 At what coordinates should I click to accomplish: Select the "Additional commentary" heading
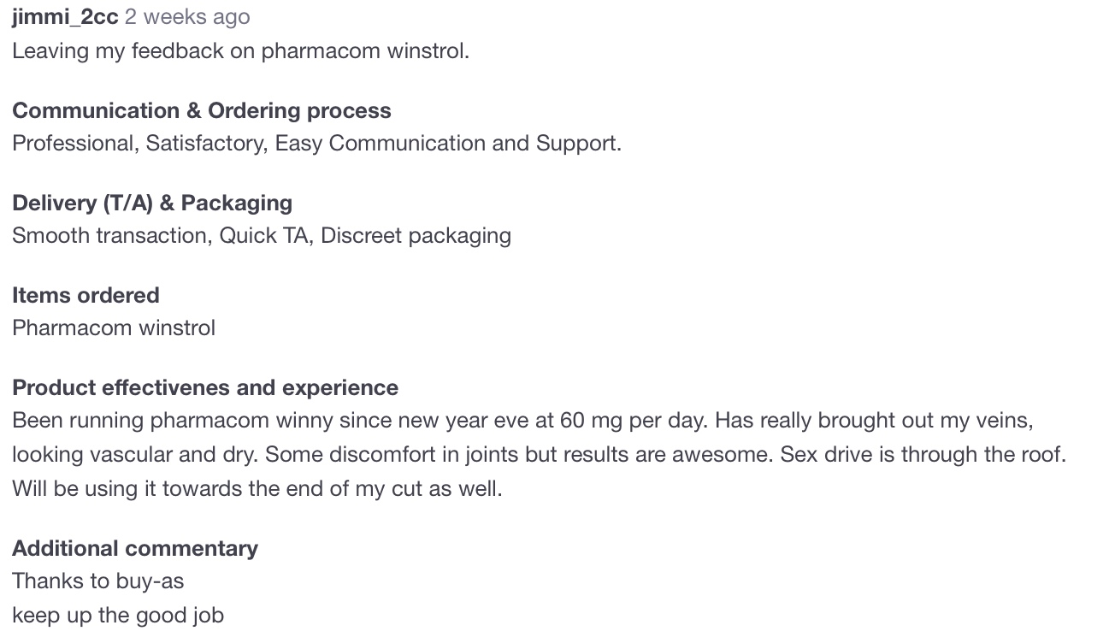pos(135,549)
